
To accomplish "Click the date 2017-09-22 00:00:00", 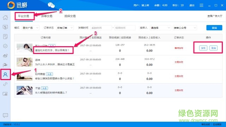I will (x=90, y=46).
